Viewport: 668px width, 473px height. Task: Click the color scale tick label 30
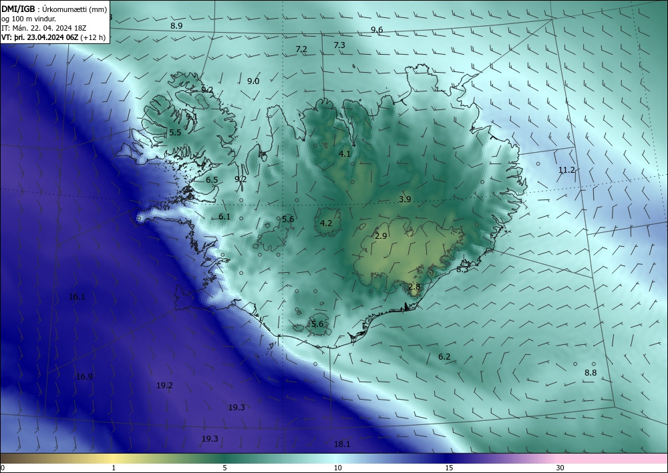tap(560, 468)
